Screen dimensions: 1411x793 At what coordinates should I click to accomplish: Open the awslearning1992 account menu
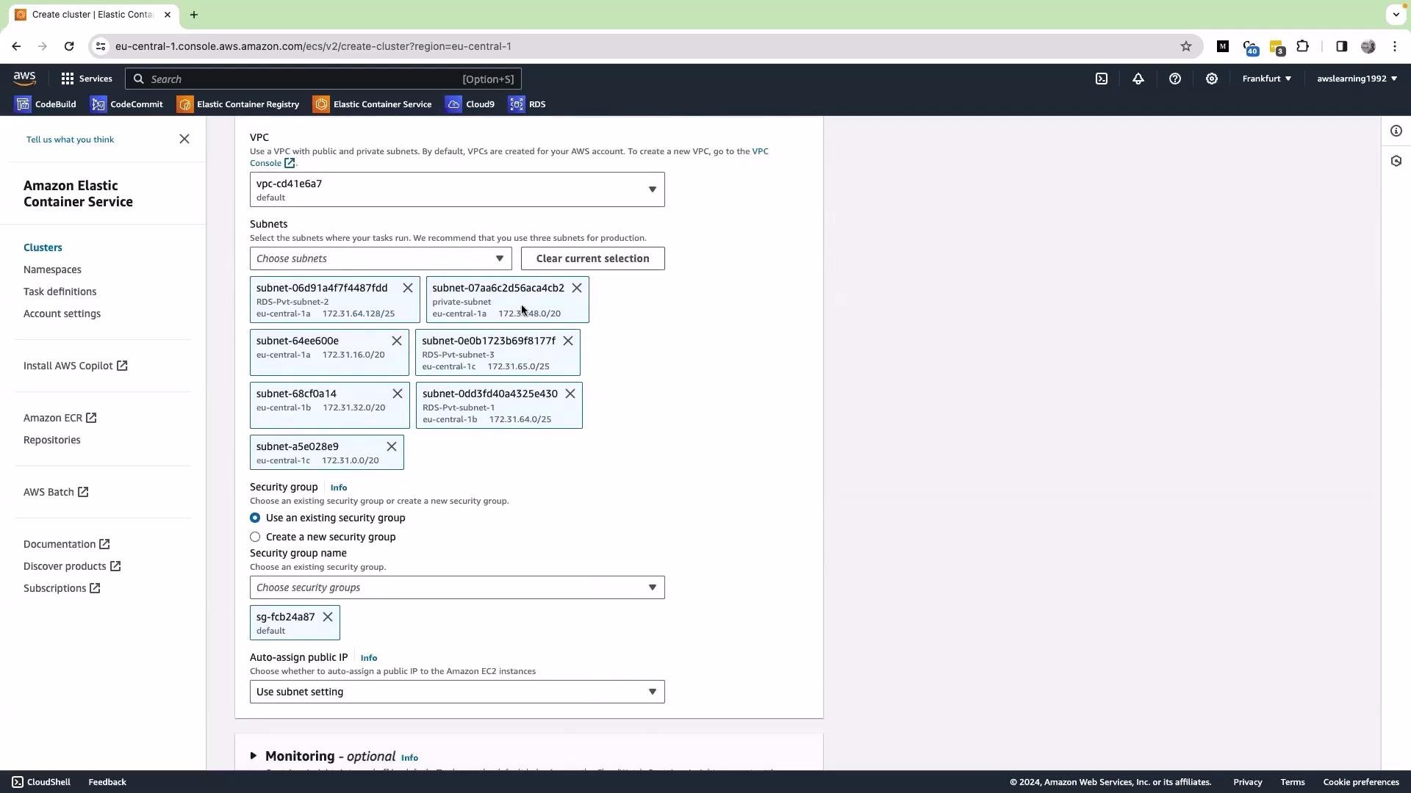pyautogui.click(x=1357, y=79)
